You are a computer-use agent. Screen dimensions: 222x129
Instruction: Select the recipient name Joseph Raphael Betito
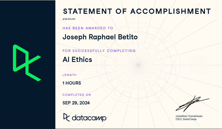tap(100, 37)
